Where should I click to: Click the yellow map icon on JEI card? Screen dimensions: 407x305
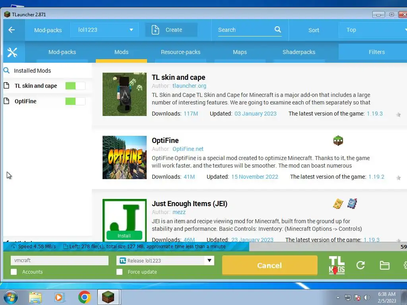click(x=338, y=204)
